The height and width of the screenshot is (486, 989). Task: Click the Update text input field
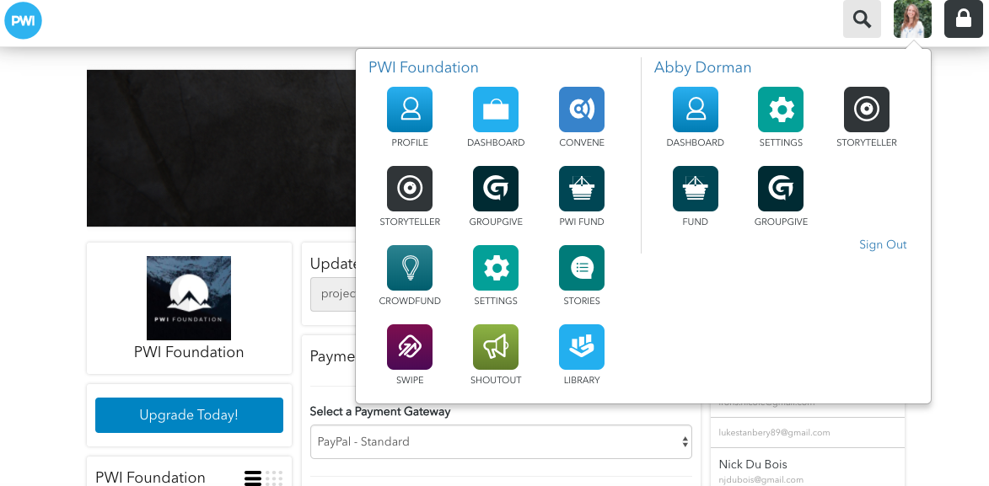[333, 294]
